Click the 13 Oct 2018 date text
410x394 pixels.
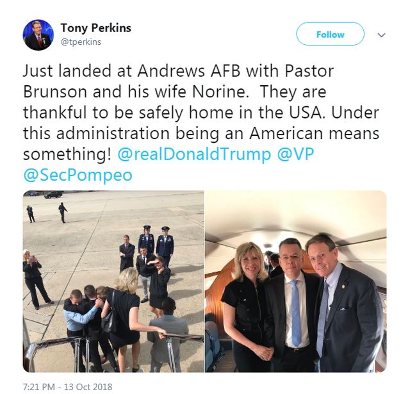pos(88,387)
